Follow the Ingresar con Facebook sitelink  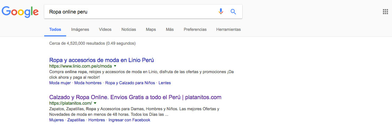[x=130, y=120]
